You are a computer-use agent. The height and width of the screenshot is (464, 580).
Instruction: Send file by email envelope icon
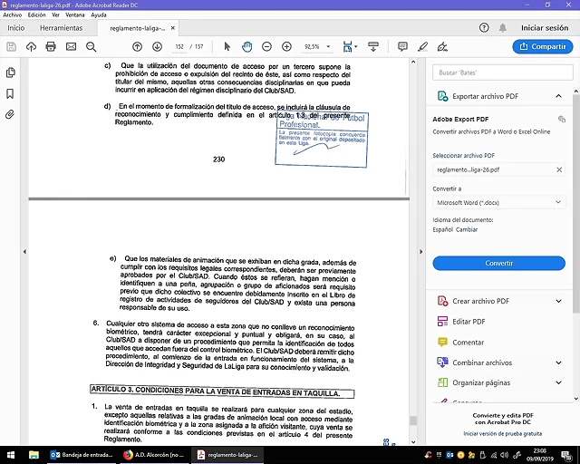(71, 46)
